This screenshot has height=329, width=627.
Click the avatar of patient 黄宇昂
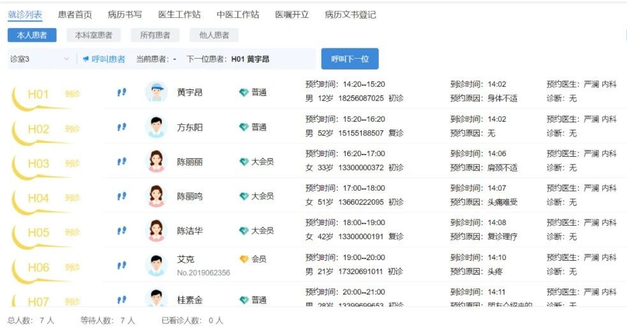click(156, 92)
